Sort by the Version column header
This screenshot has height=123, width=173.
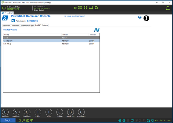(x=75, y=35)
